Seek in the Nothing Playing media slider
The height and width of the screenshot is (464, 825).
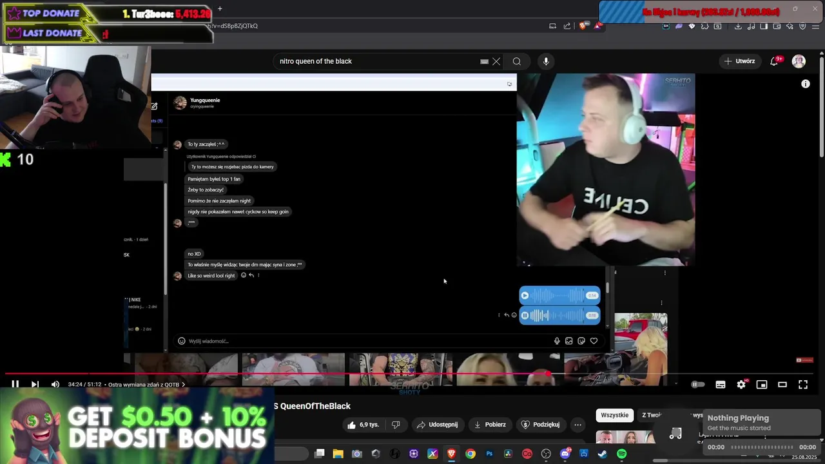click(762, 447)
